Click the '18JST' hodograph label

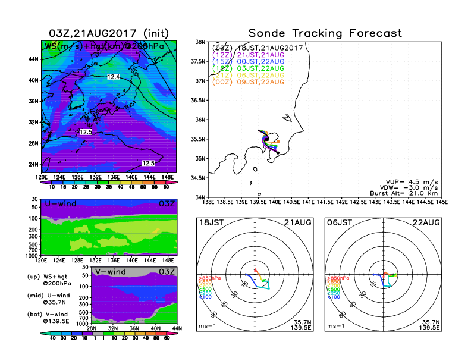click(212, 223)
